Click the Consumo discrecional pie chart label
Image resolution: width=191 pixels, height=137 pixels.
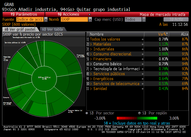point(7,101)
